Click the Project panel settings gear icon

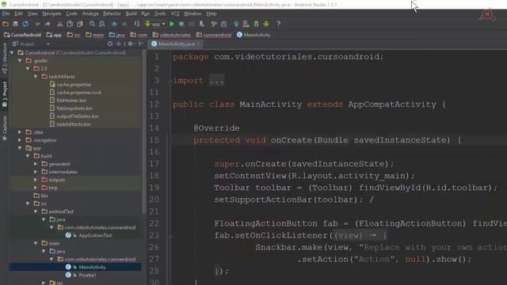pos(130,44)
